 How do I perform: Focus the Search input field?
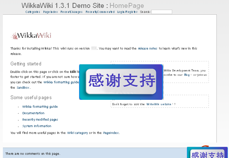point(162,12)
